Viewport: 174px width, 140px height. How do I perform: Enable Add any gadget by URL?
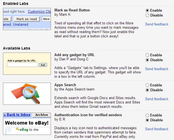pos(147,55)
